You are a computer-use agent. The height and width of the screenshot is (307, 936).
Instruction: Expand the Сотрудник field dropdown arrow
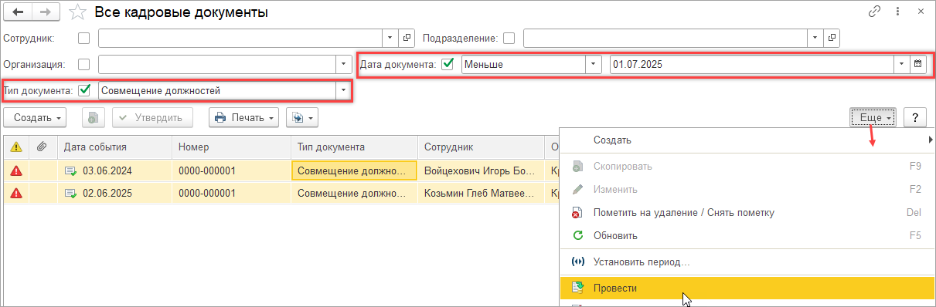[390, 38]
